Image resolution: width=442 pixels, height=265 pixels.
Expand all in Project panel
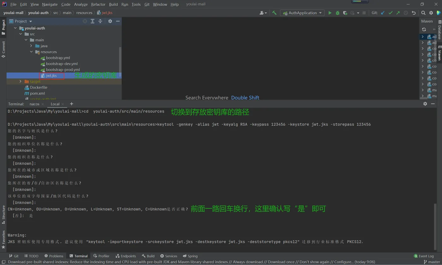[x=93, y=21]
